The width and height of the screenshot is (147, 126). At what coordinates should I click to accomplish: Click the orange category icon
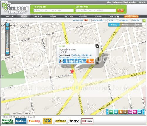coord(121,112)
